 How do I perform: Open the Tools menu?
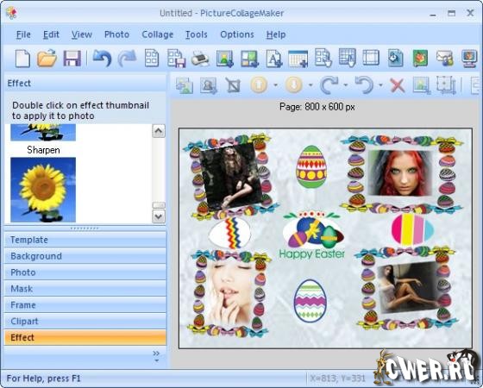pyautogui.click(x=197, y=34)
